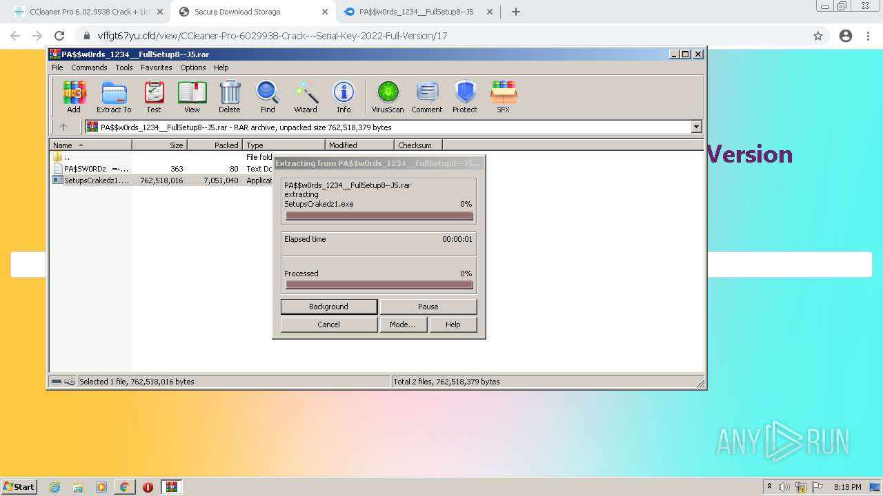Open the archive Info icon
The width and height of the screenshot is (883, 496).
pos(344,96)
